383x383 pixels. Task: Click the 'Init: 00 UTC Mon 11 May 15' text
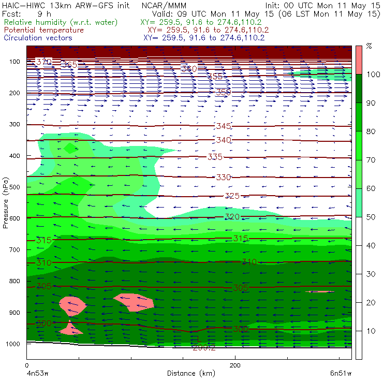[322, 5]
